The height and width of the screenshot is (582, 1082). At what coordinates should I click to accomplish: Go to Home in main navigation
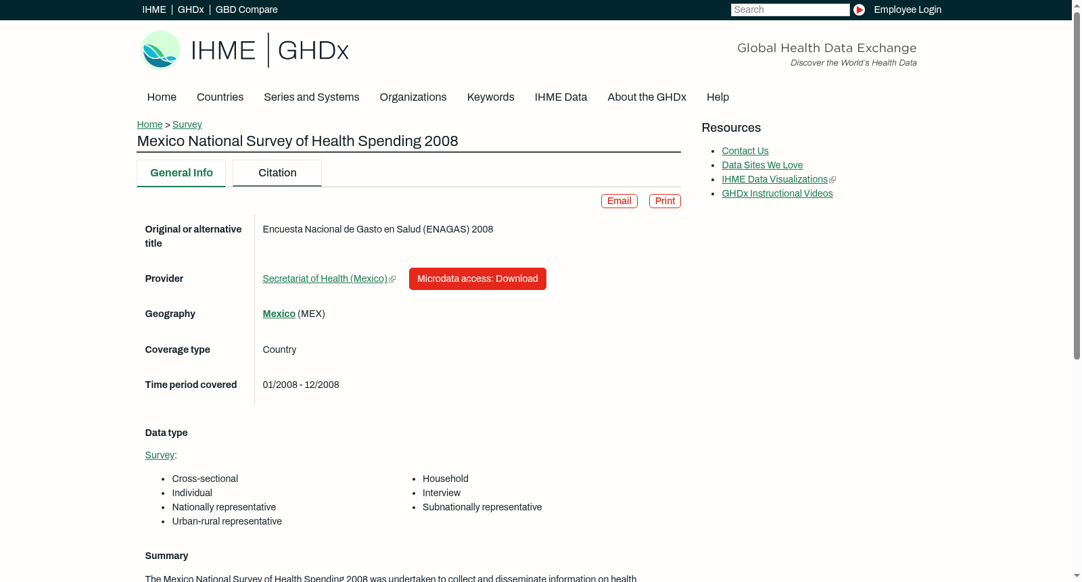[162, 97]
